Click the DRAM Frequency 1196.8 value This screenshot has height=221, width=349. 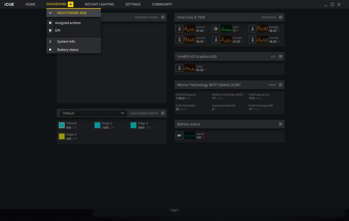[x=180, y=98]
